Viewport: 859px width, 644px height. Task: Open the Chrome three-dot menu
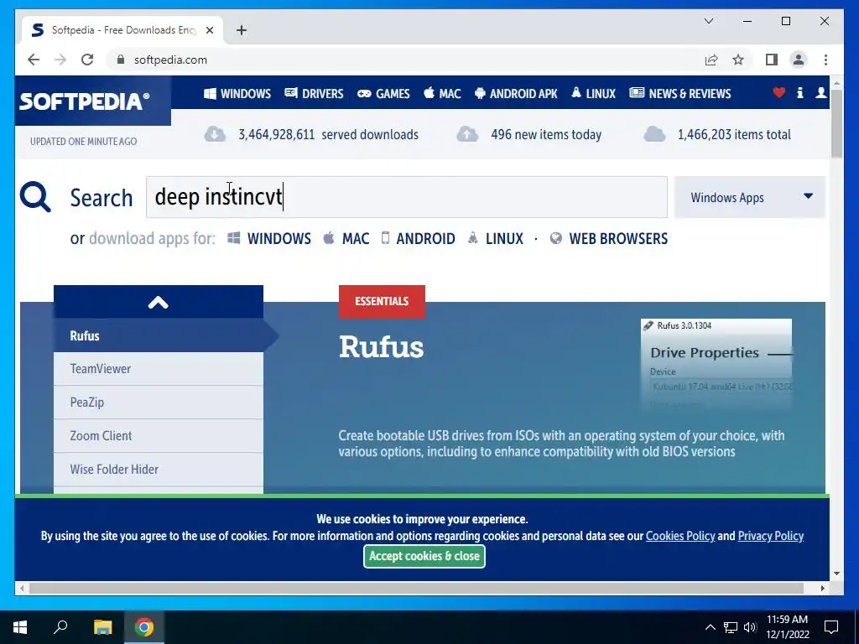pos(825,60)
